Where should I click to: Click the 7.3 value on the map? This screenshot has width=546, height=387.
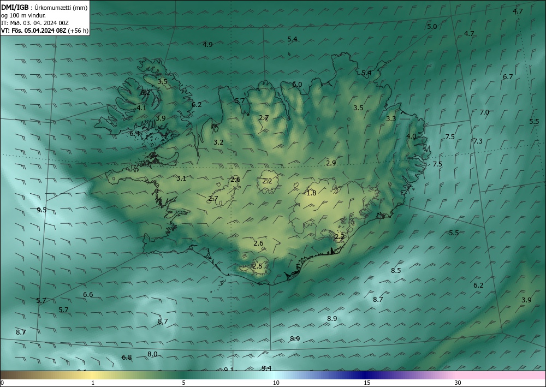tap(478, 141)
